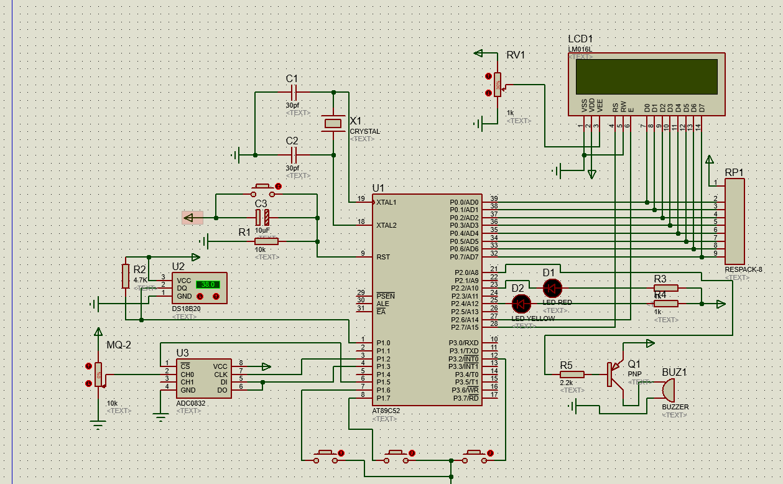Image resolution: width=783 pixels, height=484 pixels.
Task: Select the RP1 RESPACK-8 resistor pack
Action: point(734,221)
